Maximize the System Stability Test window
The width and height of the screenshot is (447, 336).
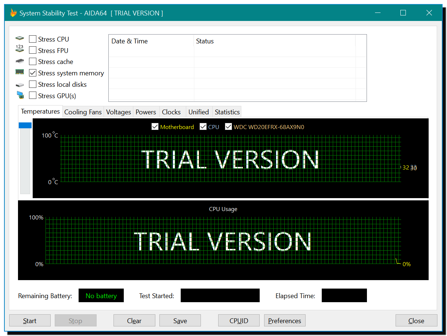pyautogui.click(x=403, y=13)
